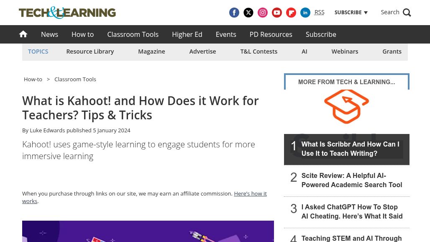
Task: Select the Grants topic
Action: (392, 51)
